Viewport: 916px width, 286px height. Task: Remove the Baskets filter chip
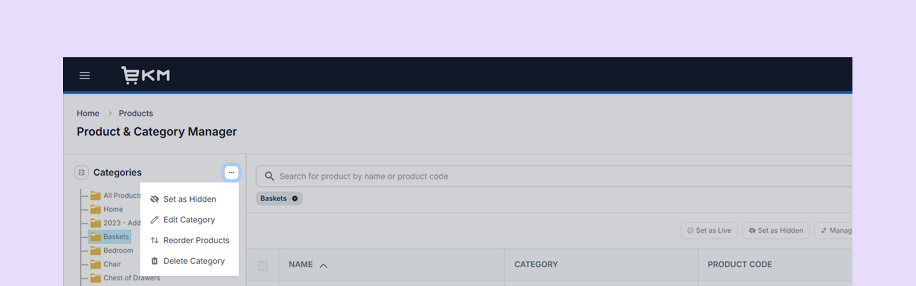pos(295,198)
